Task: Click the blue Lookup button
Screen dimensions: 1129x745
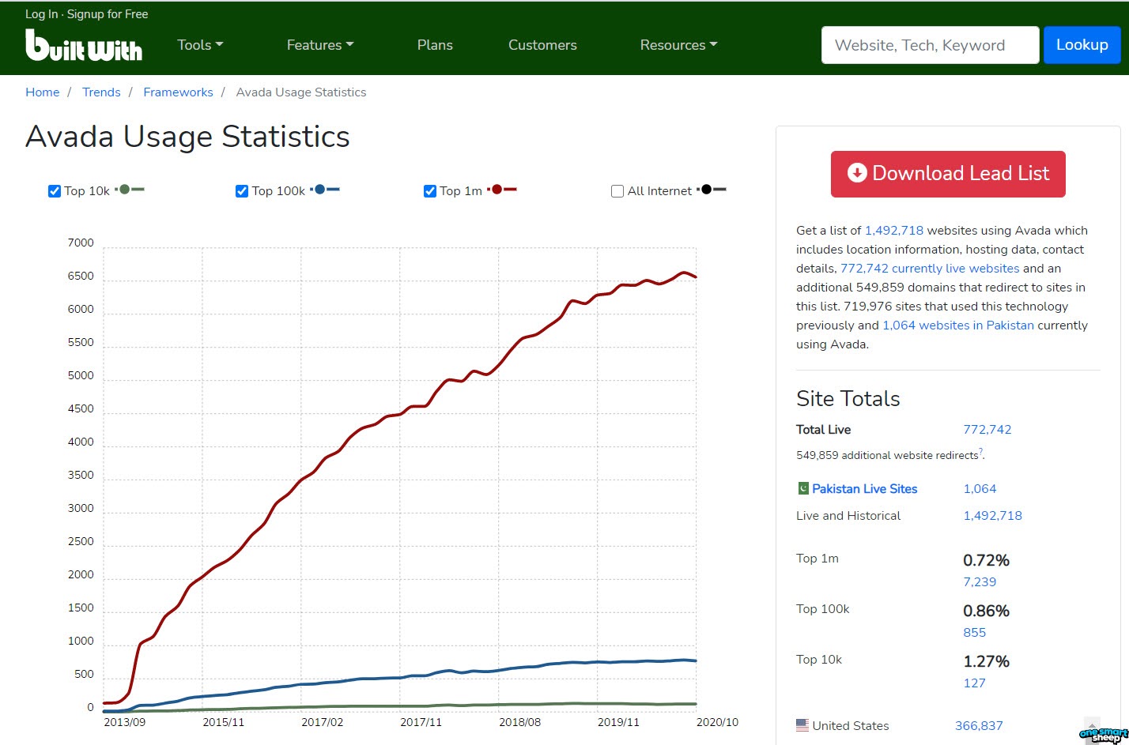Action: point(1082,45)
